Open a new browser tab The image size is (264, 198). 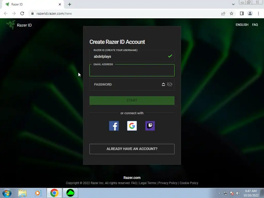coord(70,4)
